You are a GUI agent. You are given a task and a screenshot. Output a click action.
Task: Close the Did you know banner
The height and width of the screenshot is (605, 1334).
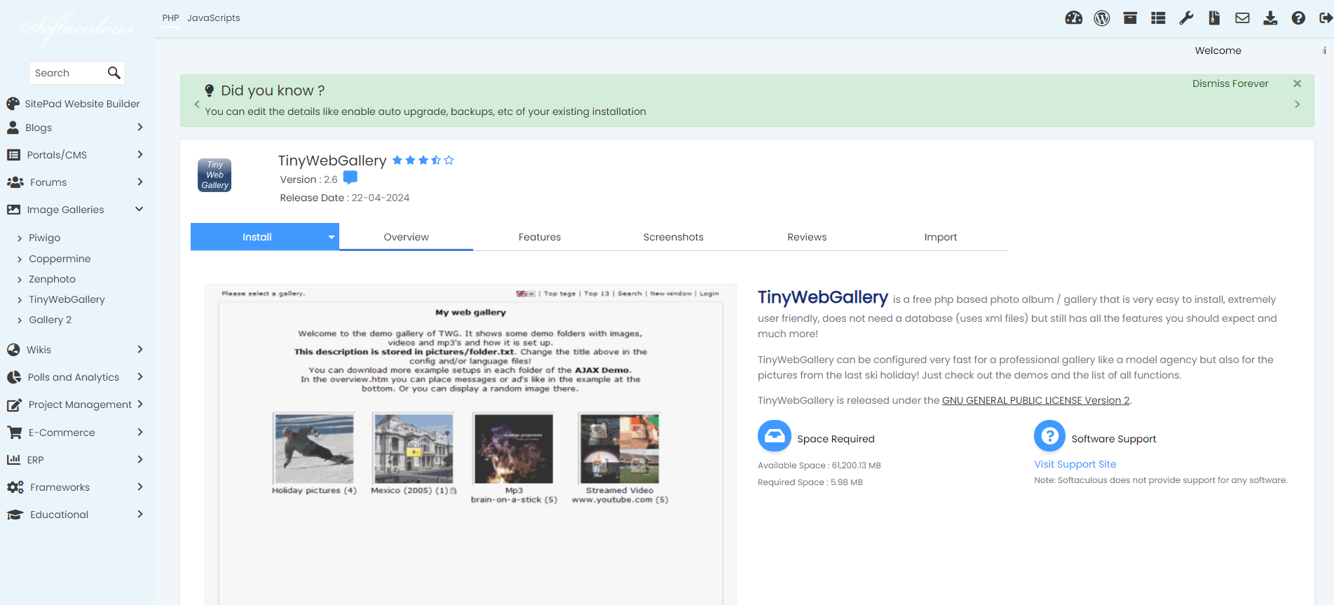point(1297,83)
